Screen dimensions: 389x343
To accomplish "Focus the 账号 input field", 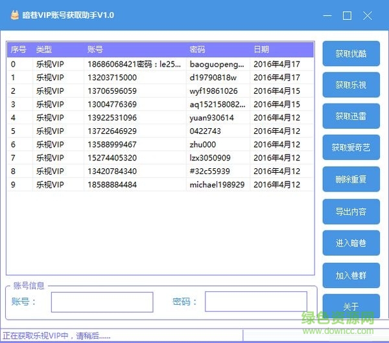I will pos(102,302).
